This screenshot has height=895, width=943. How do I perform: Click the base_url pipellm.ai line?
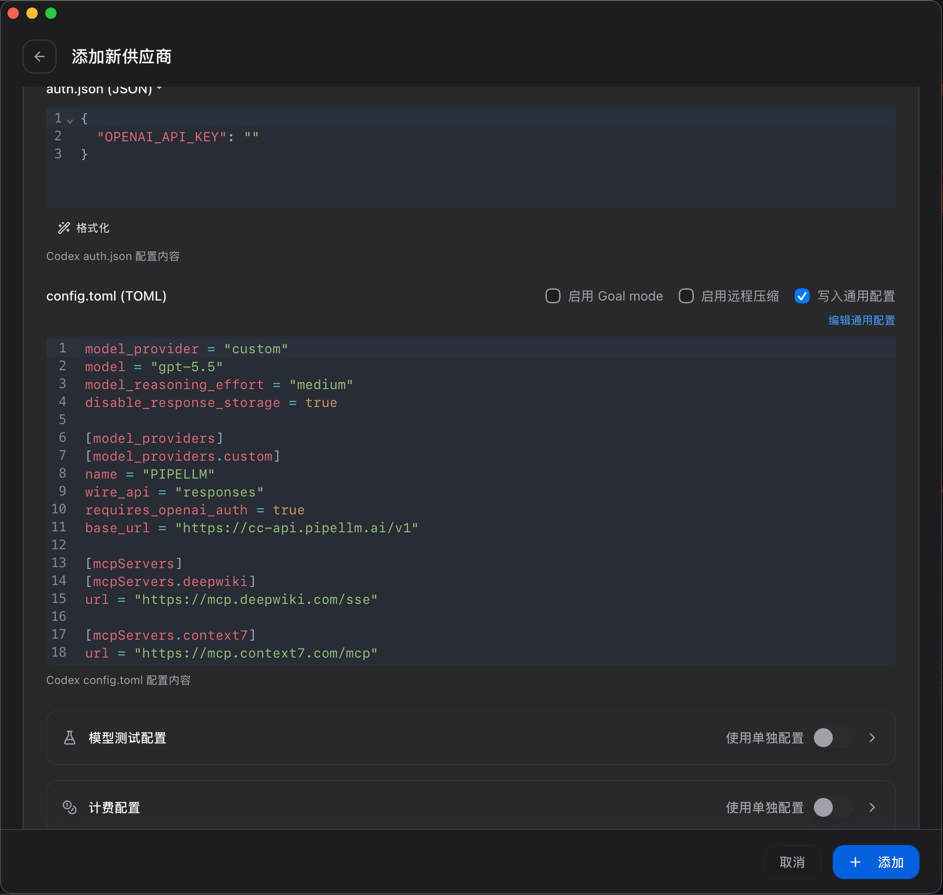(x=252, y=528)
